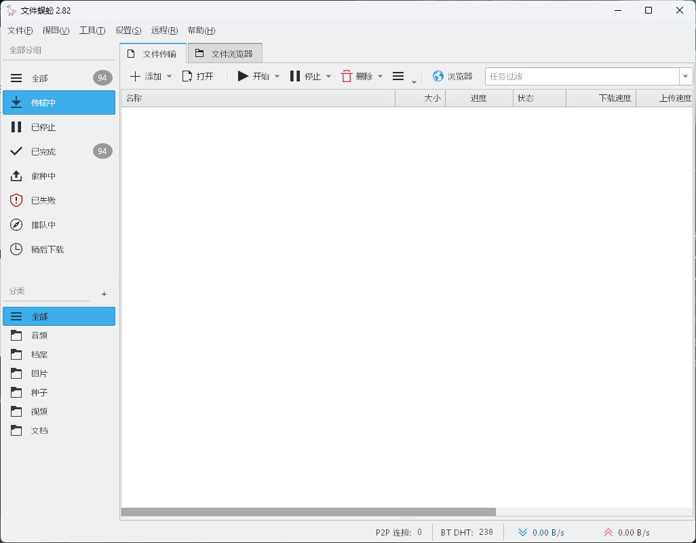696x543 pixels.
Task: Select 已失败 (Failed) shield icon in sidebar
Action: tap(17, 200)
